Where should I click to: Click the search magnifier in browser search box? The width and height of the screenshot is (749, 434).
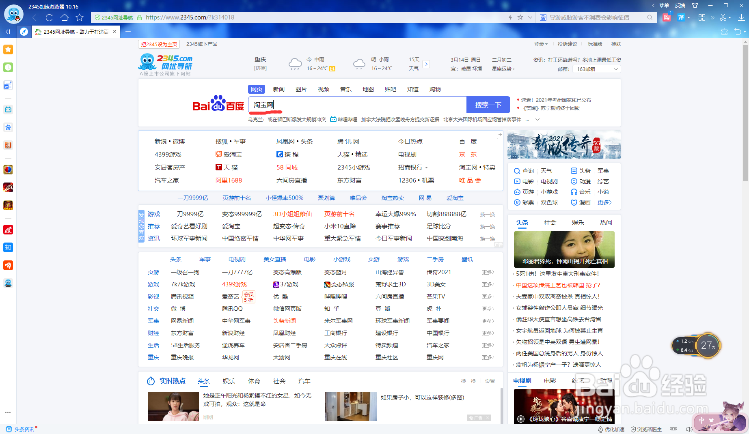coord(650,17)
